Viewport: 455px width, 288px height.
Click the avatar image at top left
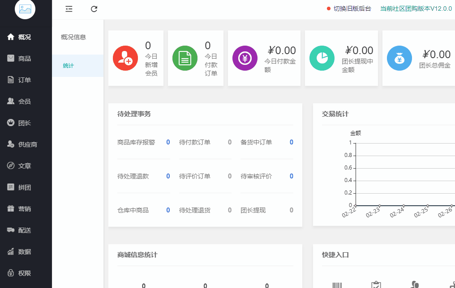(25, 9)
